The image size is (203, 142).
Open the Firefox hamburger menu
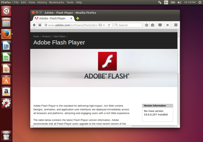click(176, 25)
